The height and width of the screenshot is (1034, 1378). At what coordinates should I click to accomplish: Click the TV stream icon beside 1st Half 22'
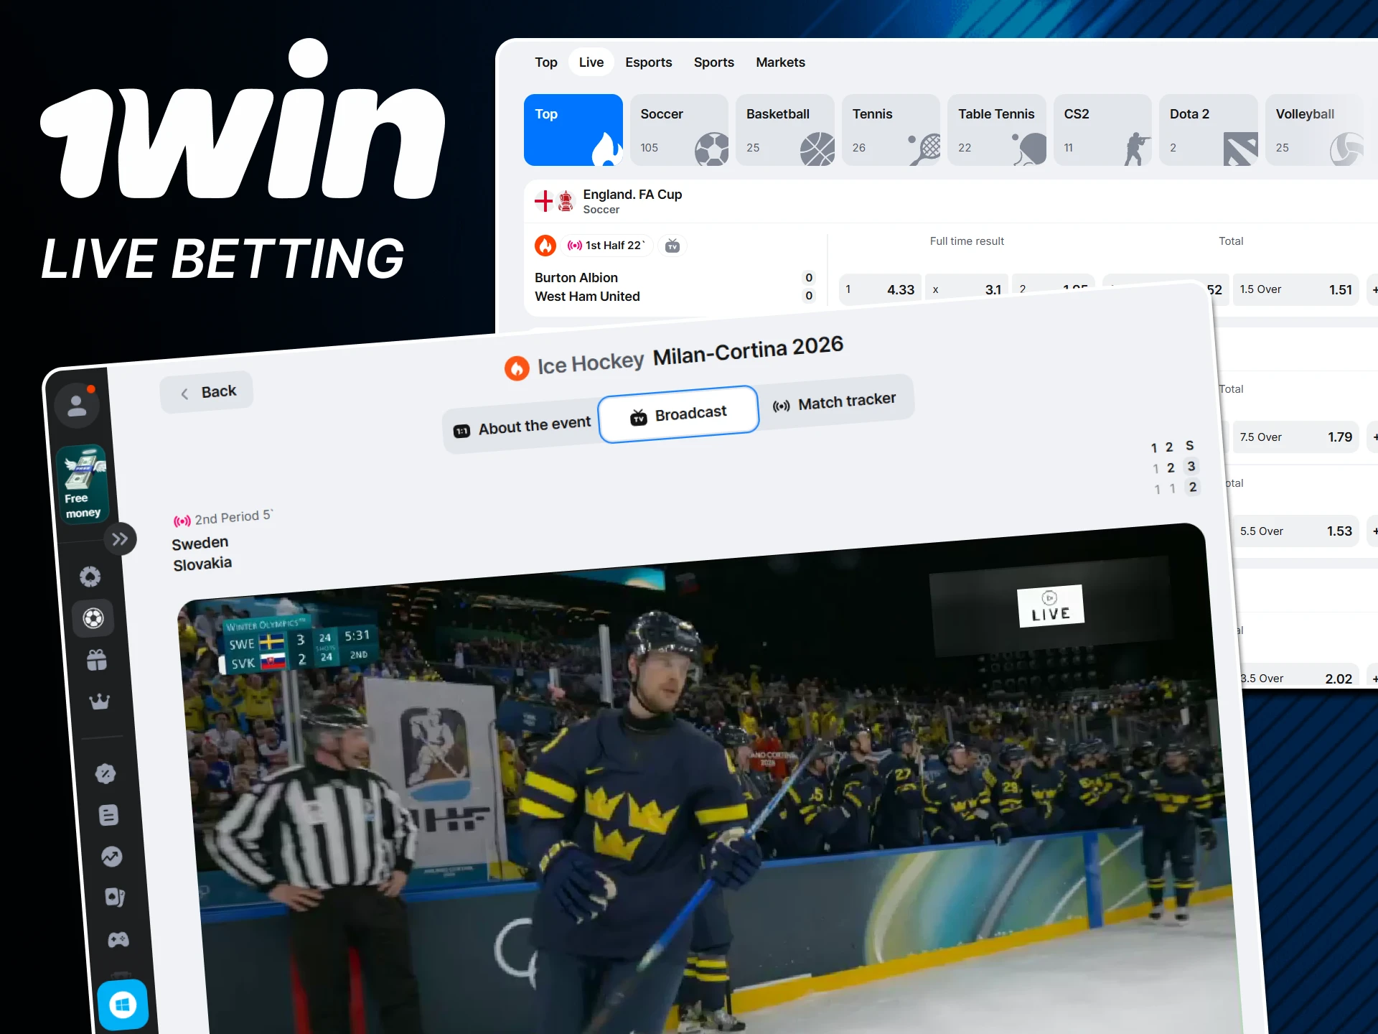coord(673,246)
